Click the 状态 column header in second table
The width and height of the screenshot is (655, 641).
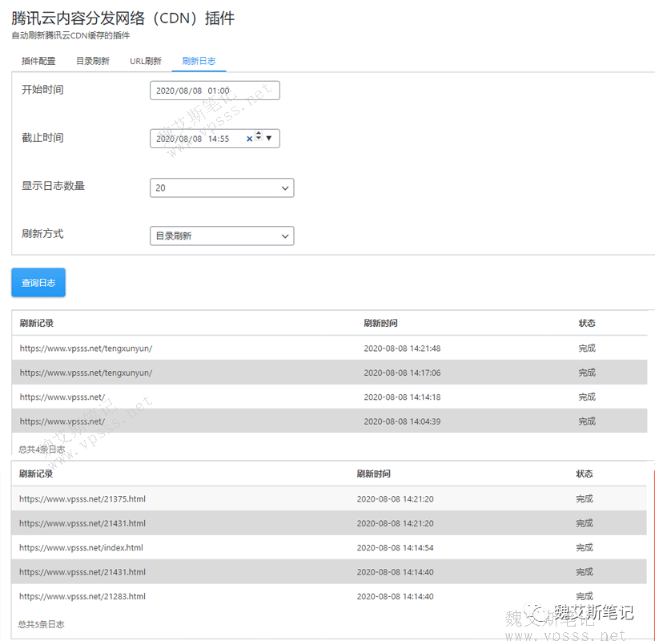click(585, 474)
